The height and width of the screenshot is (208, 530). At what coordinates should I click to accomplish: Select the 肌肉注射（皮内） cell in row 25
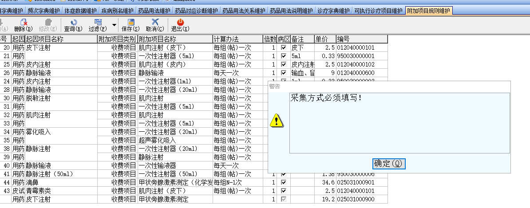coord(175,64)
